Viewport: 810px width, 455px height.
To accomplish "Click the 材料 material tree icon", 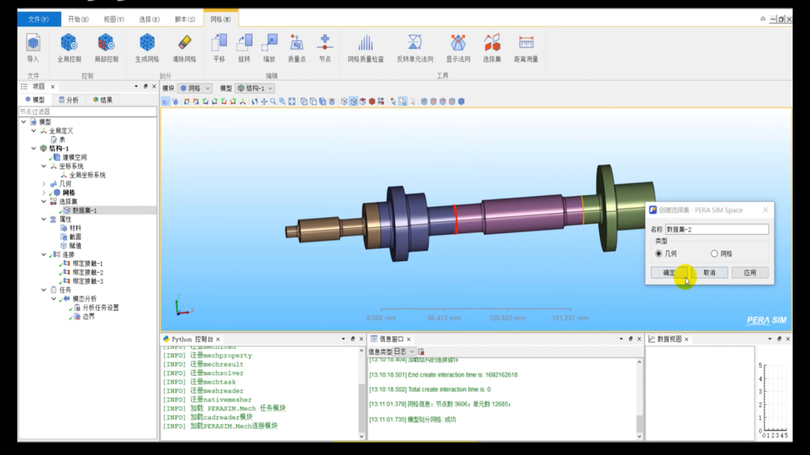I will (63, 228).
